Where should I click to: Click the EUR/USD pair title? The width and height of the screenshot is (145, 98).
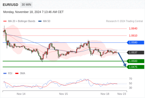tap(10, 5)
